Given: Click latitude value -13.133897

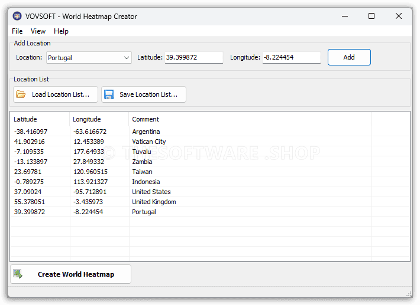Looking at the screenshot, I should pos(31,162).
